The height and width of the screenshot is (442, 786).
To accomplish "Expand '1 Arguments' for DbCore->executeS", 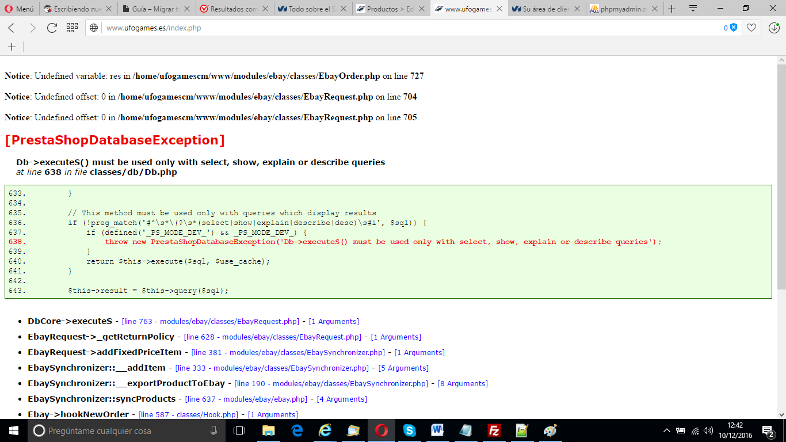I will click(334, 322).
